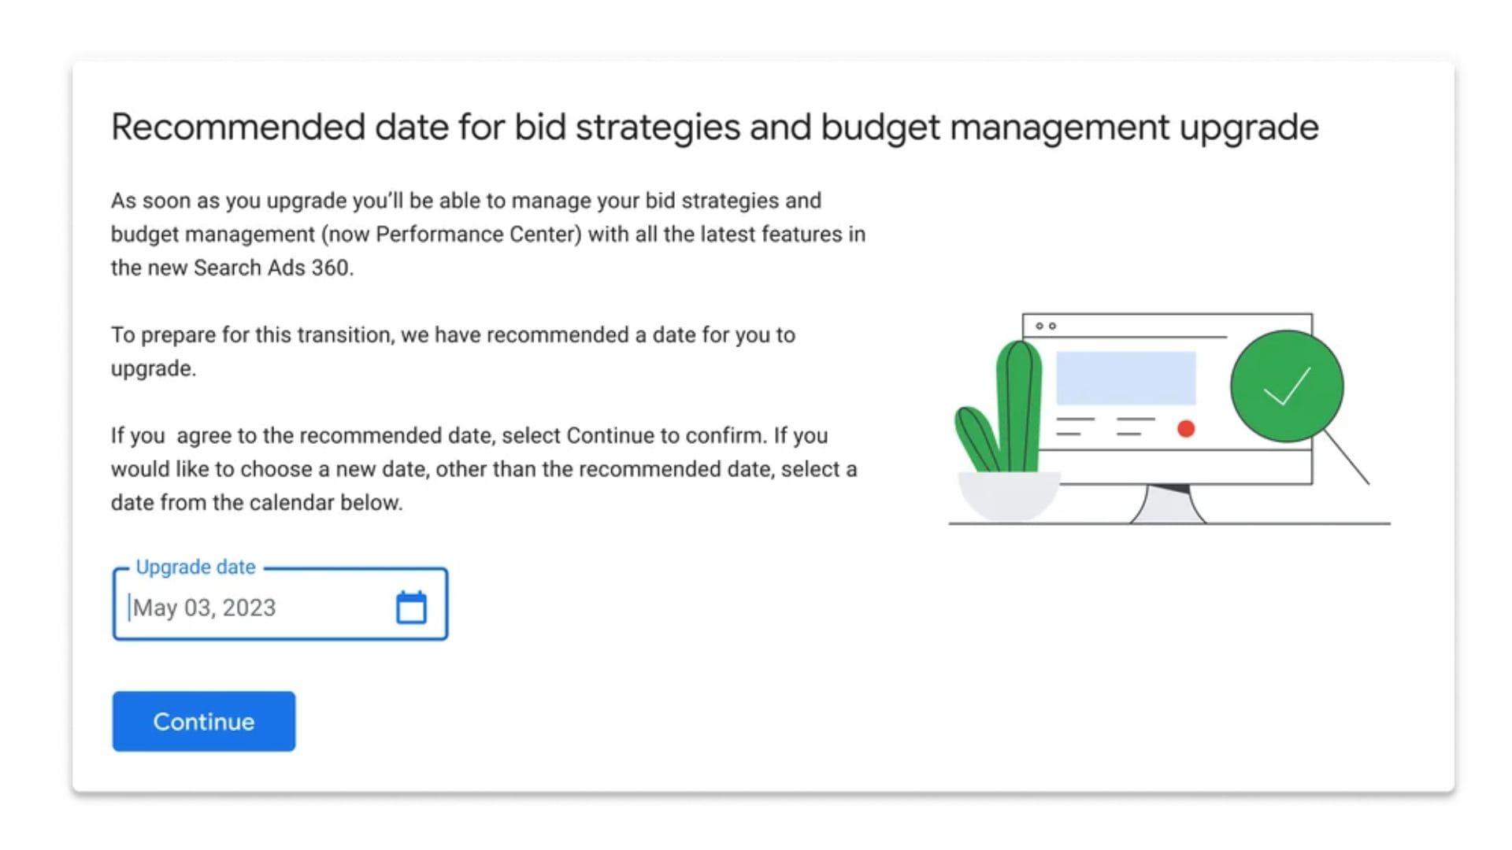
Task: Click the 'new Search Ads 360' text line
Action: [x=232, y=268]
